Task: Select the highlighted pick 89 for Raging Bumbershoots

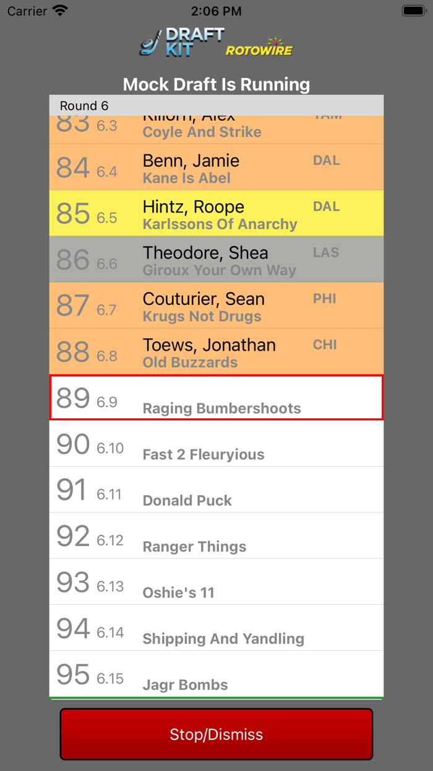Action: (215, 397)
